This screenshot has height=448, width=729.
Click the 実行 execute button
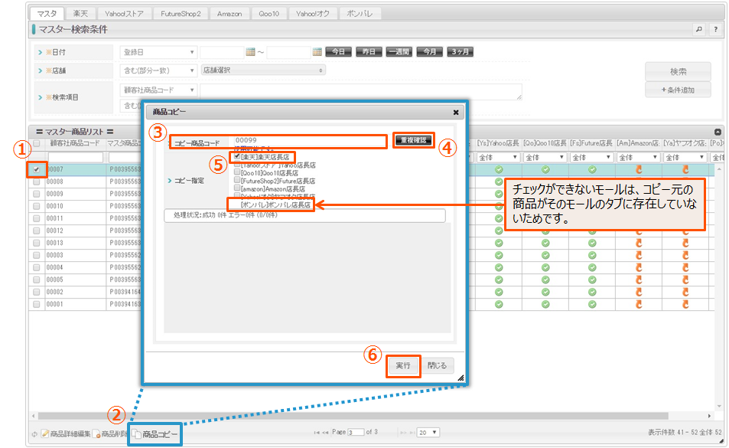point(403,365)
